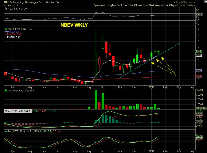Click the 2.42 MA(200) tag on the price axis
The height and width of the screenshot is (153, 207).
(x=198, y=77)
